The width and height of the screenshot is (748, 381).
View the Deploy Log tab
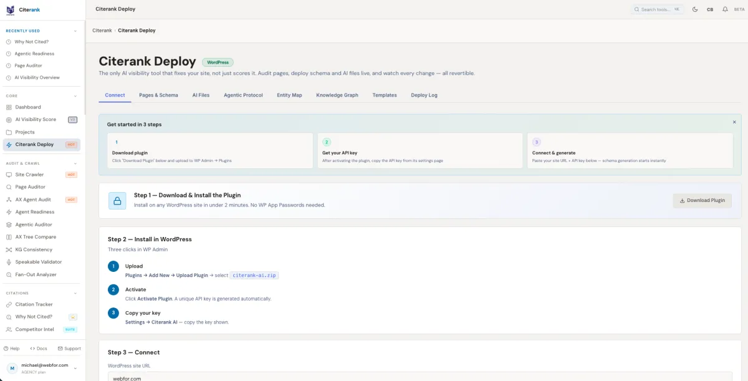click(424, 95)
